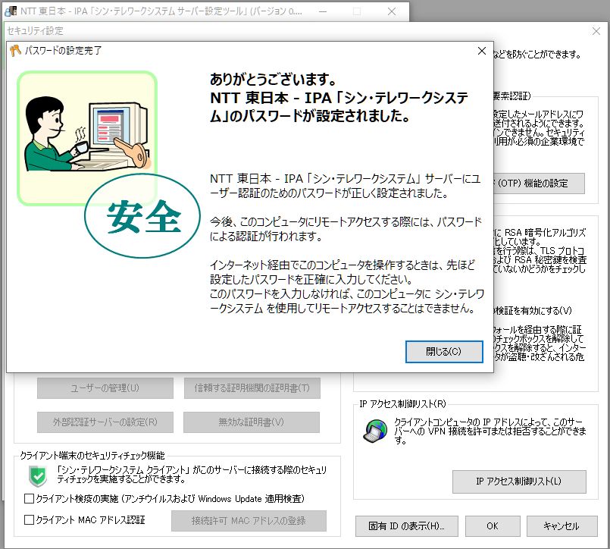The width and height of the screenshot is (610, 549).
Task: Open ユーザーの管理(U) button
Action: click(x=105, y=387)
